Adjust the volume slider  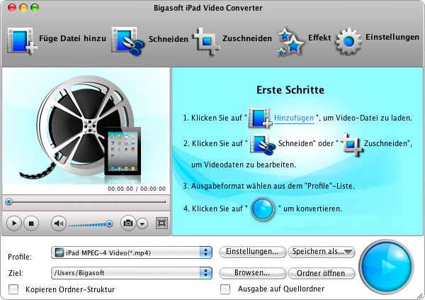pyautogui.click(x=91, y=224)
